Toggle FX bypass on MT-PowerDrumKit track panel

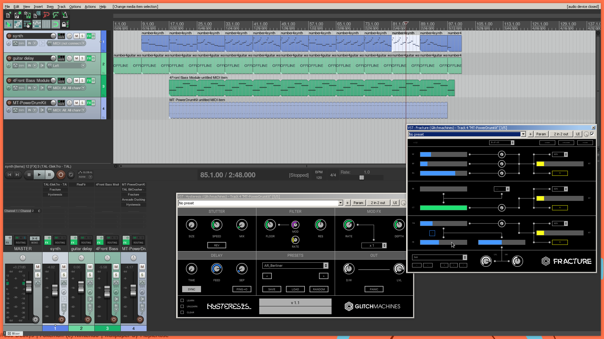[93, 103]
